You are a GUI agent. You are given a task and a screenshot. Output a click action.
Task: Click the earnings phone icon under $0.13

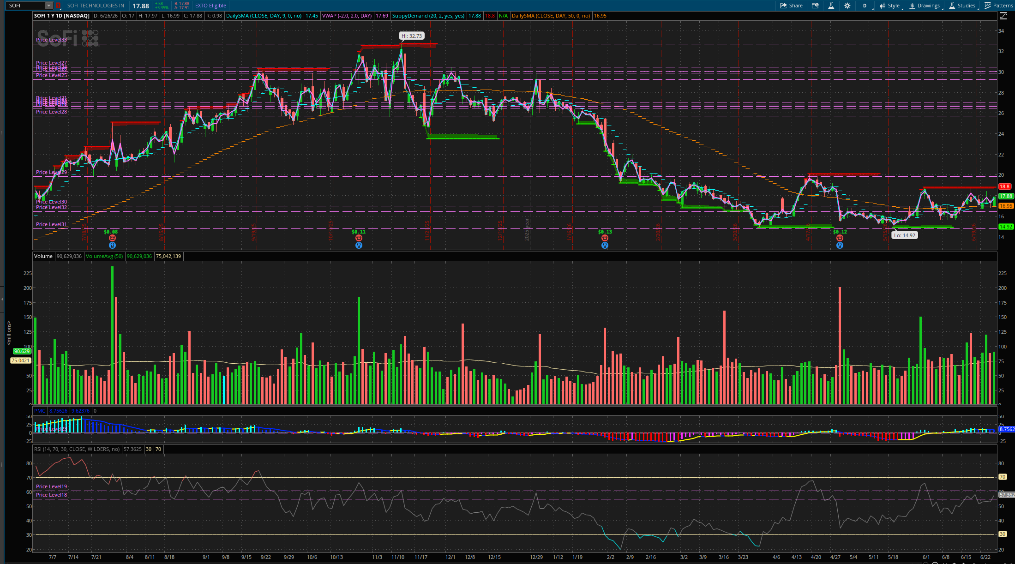(605, 238)
